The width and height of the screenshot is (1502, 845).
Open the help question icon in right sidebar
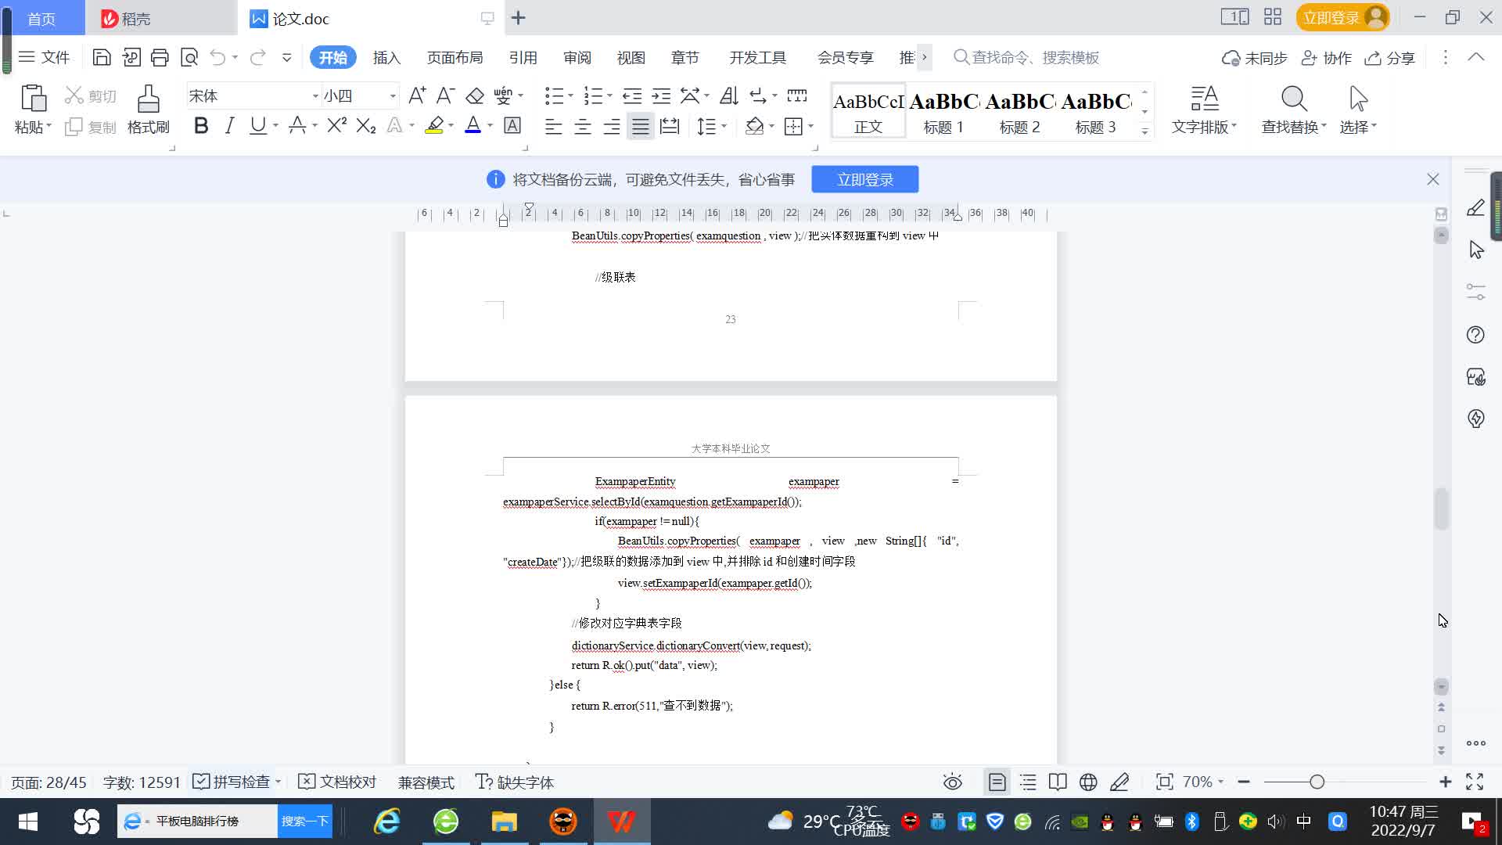click(1475, 335)
